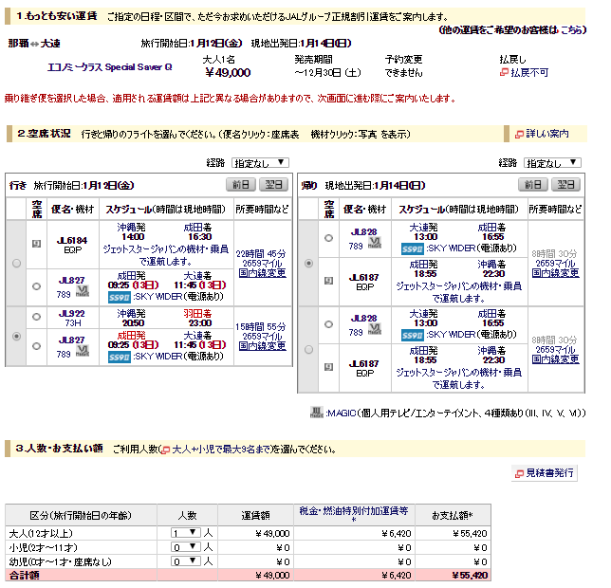The height and width of the screenshot is (588, 611).
Task: Click the seat availability icon beside JL6184
Action: tap(36, 244)
